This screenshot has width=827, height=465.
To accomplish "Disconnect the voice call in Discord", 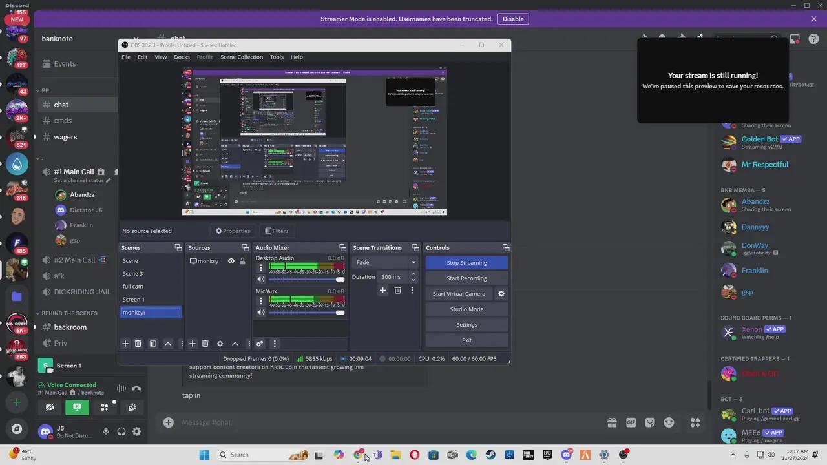I will point(136,388).
